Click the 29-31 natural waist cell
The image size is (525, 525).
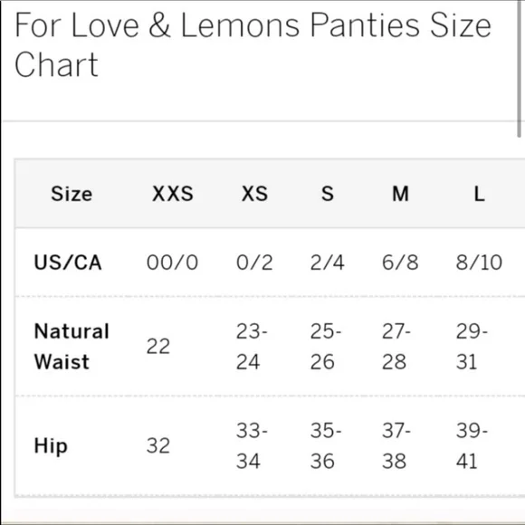[472, 347]
